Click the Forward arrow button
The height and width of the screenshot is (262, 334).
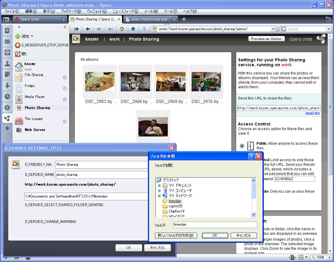click(x=99, y=29)
